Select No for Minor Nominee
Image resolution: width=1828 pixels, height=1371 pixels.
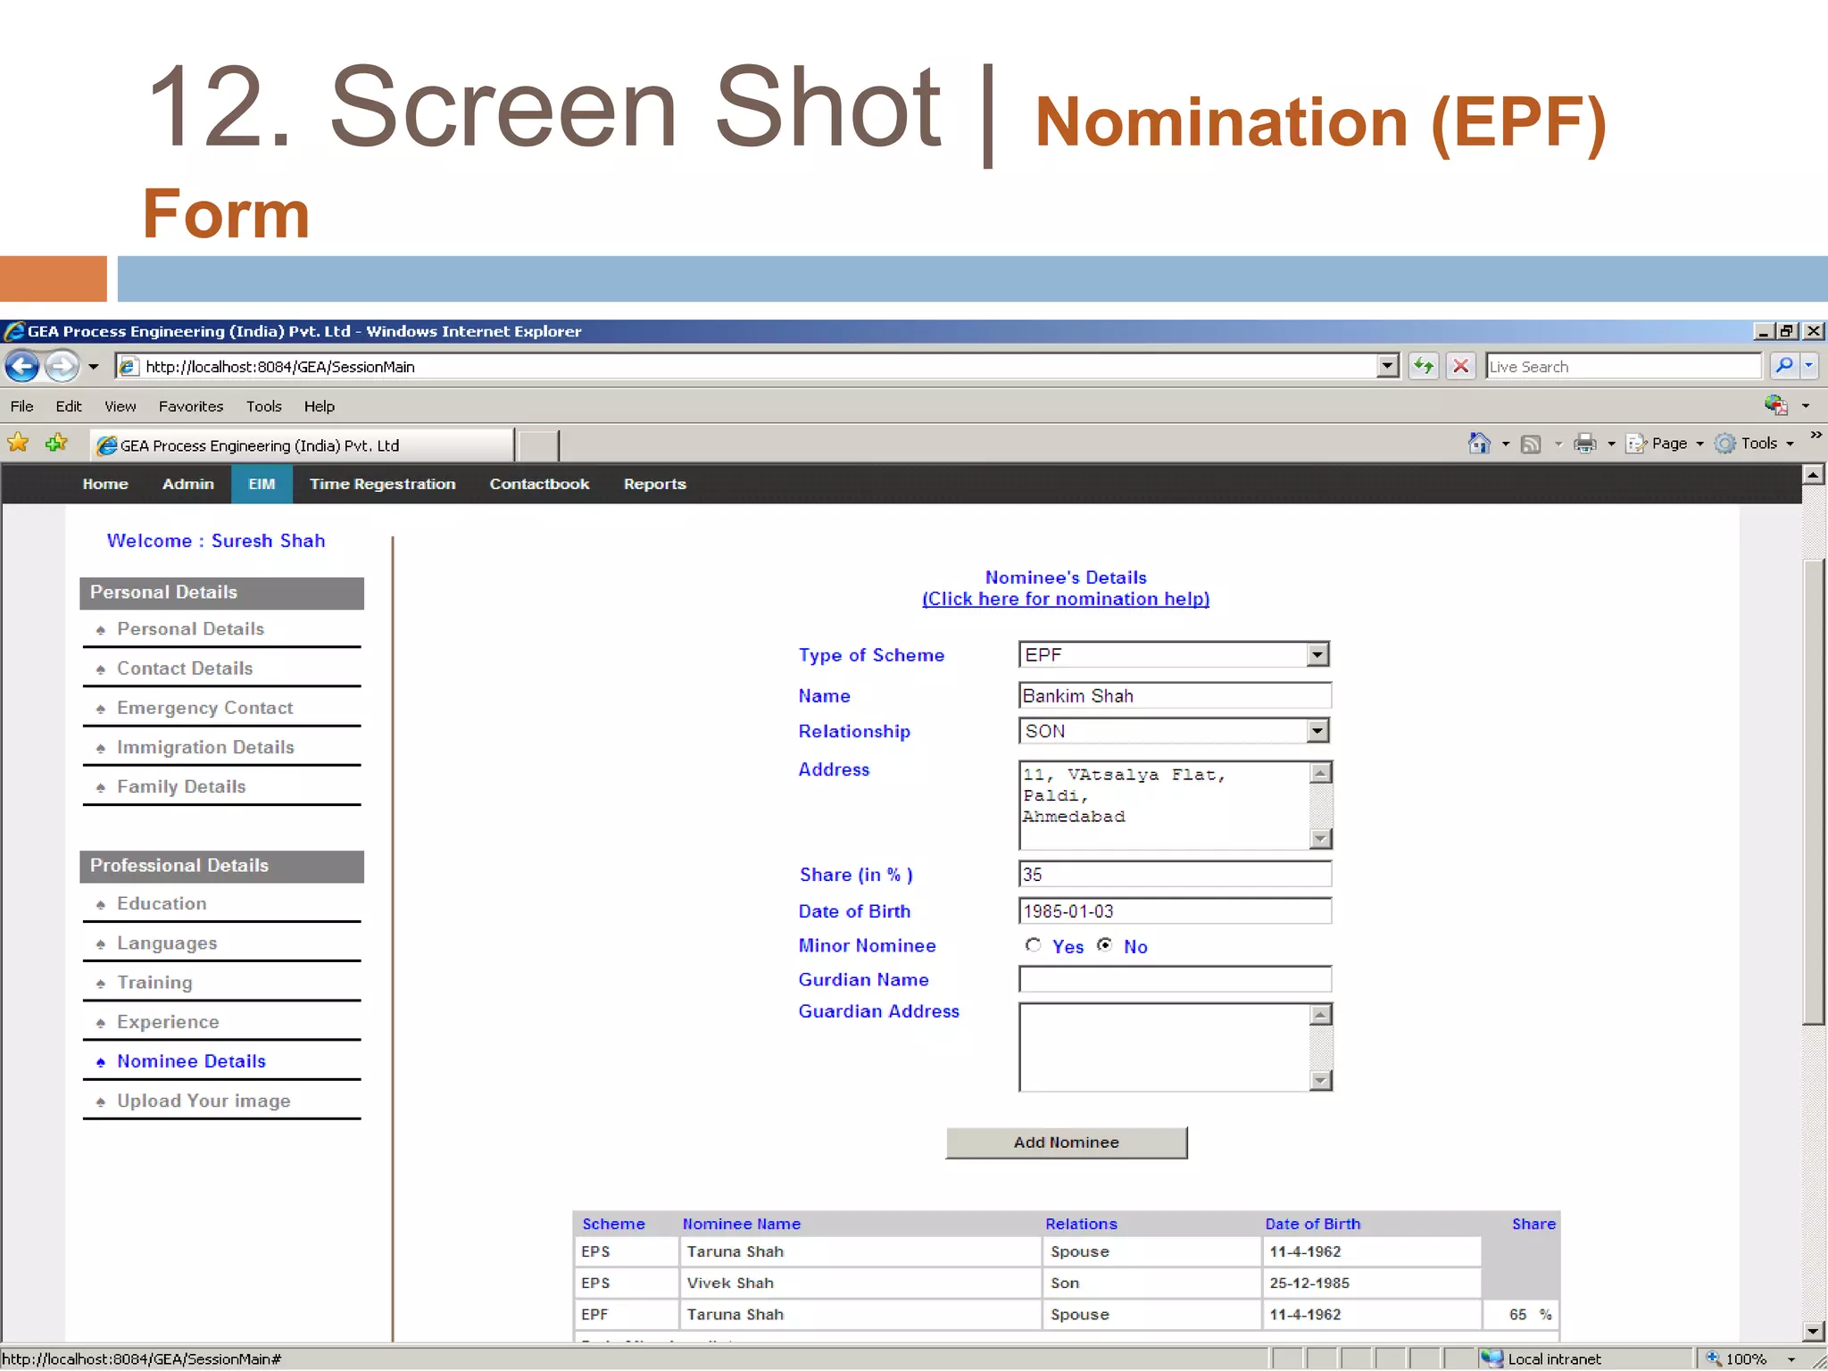pos(1105,944)
